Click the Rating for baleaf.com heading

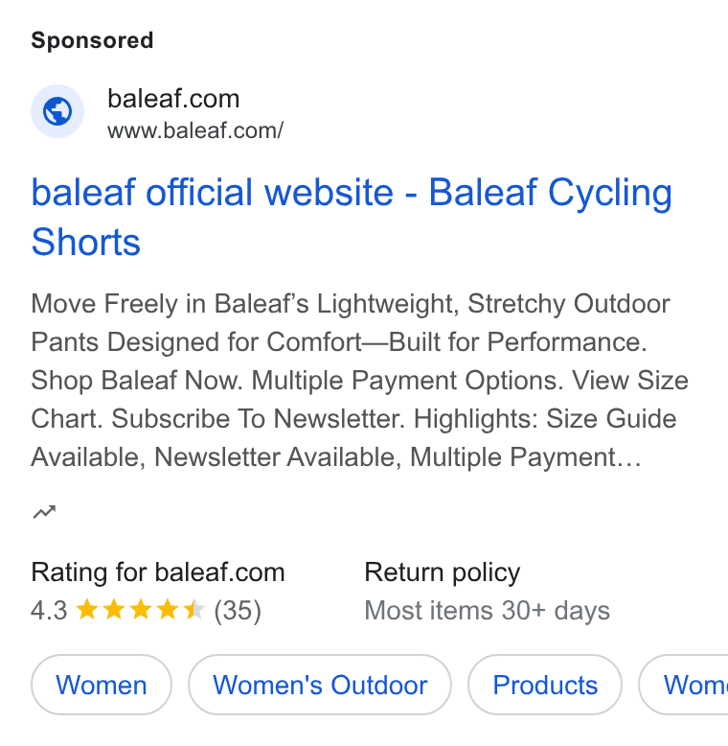pyautogui.click(x=158, y=571)
